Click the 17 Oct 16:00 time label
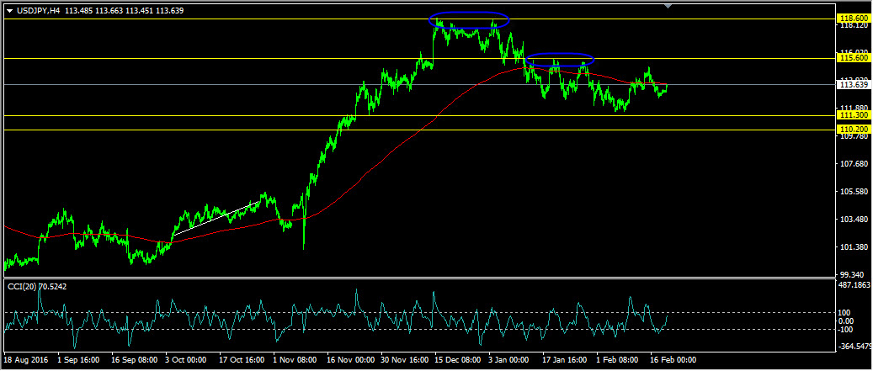873x371 pixels. click(x=242, y=360)
